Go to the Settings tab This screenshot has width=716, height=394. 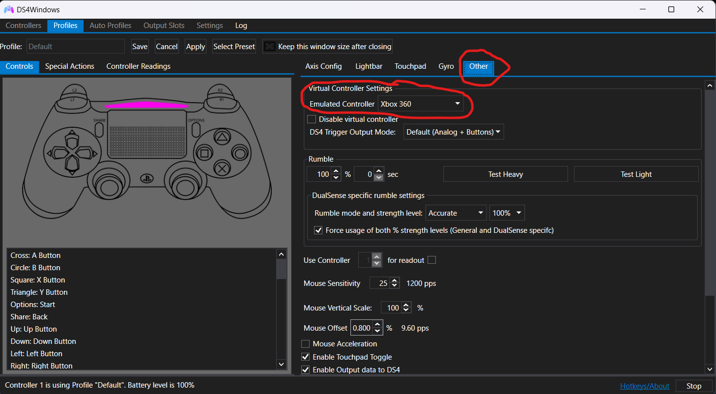[210, 26]
